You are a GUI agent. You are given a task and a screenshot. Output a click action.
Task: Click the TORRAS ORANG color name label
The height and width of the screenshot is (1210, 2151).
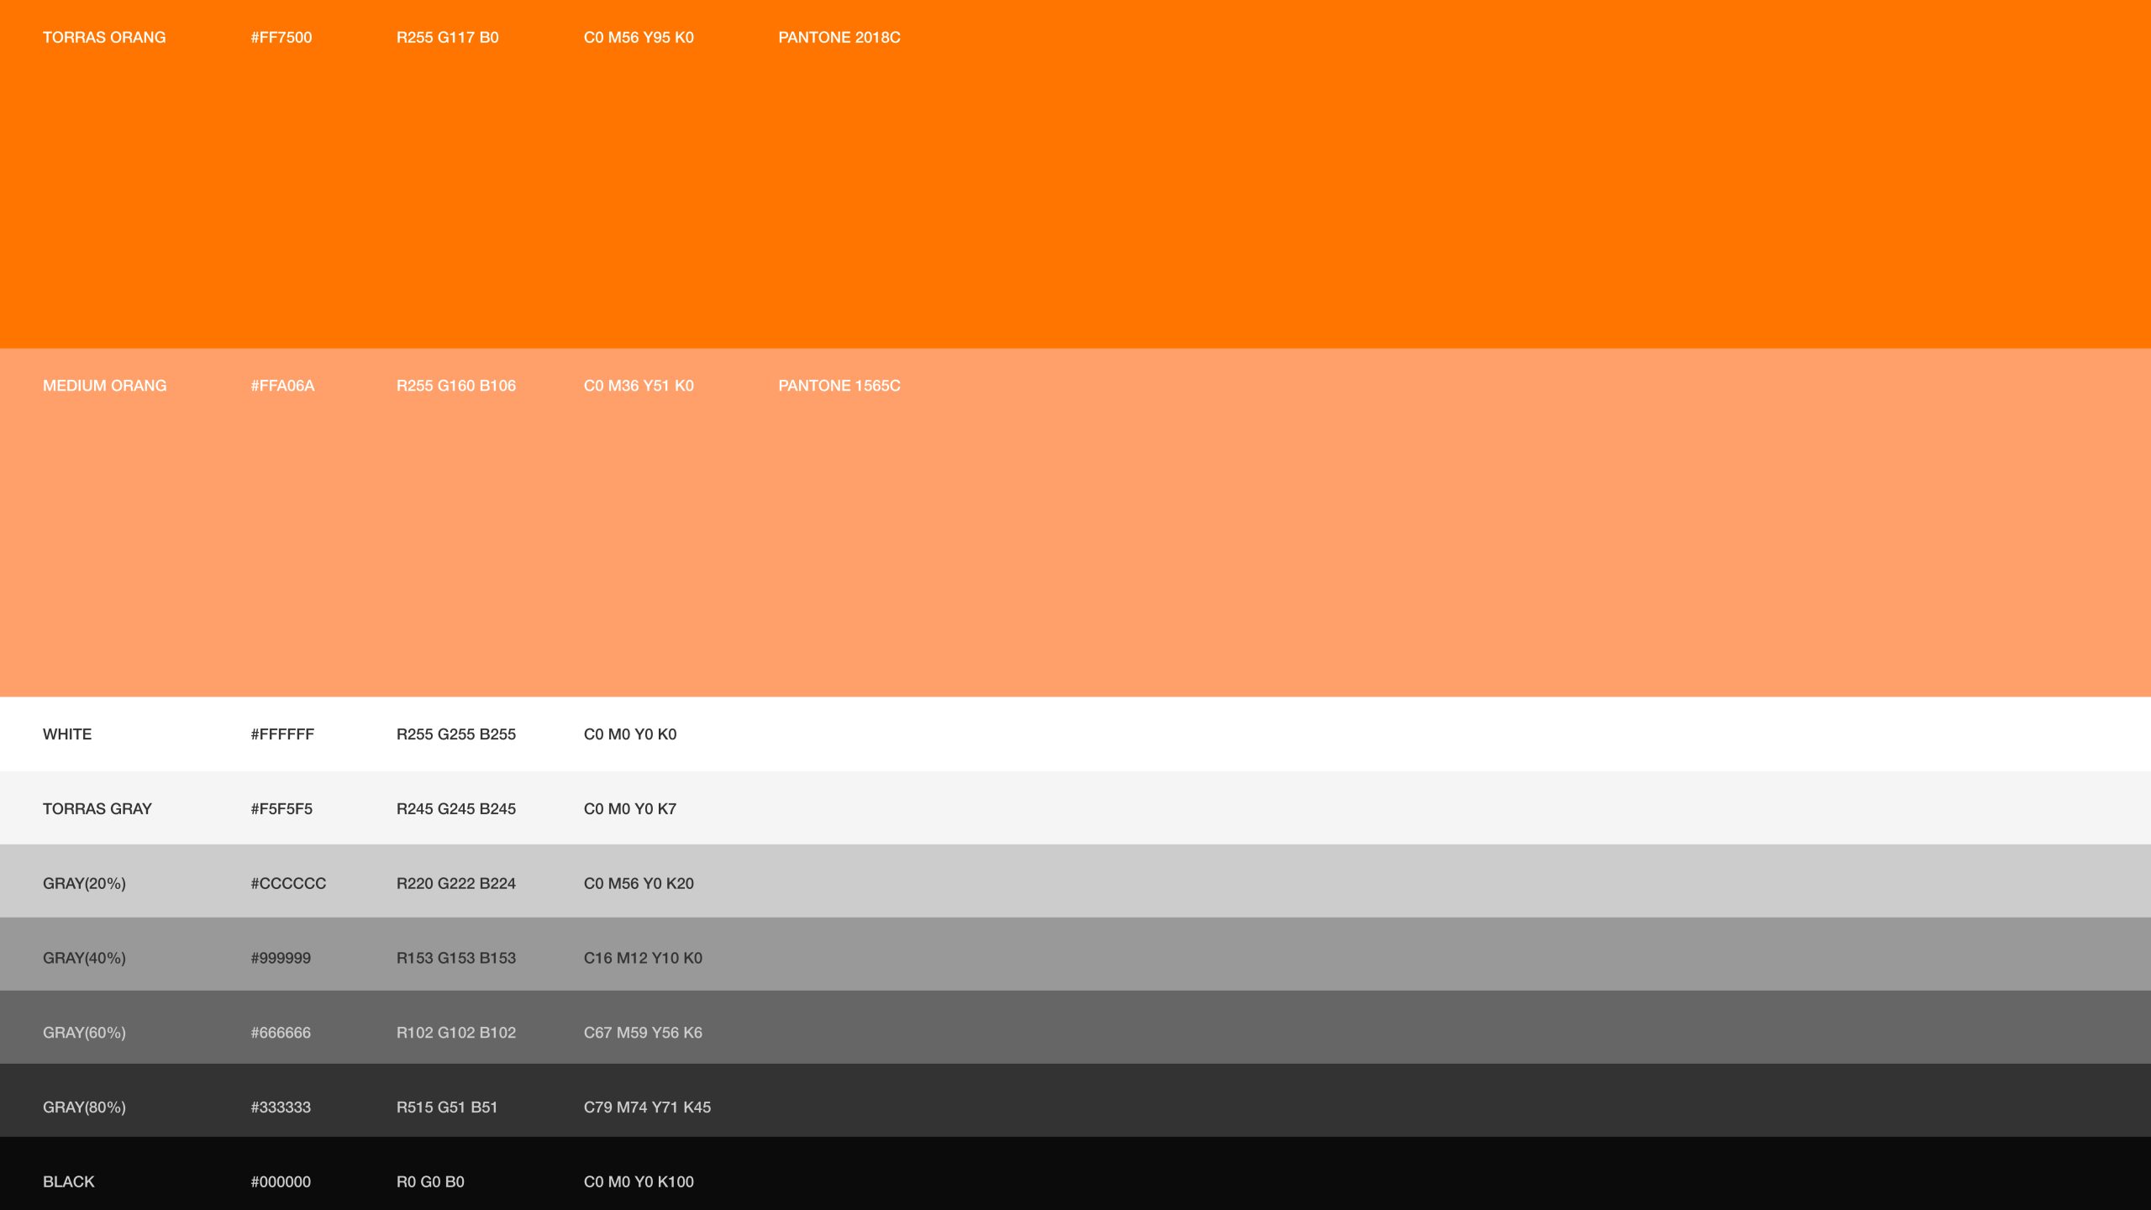click(x=104, y=38)
